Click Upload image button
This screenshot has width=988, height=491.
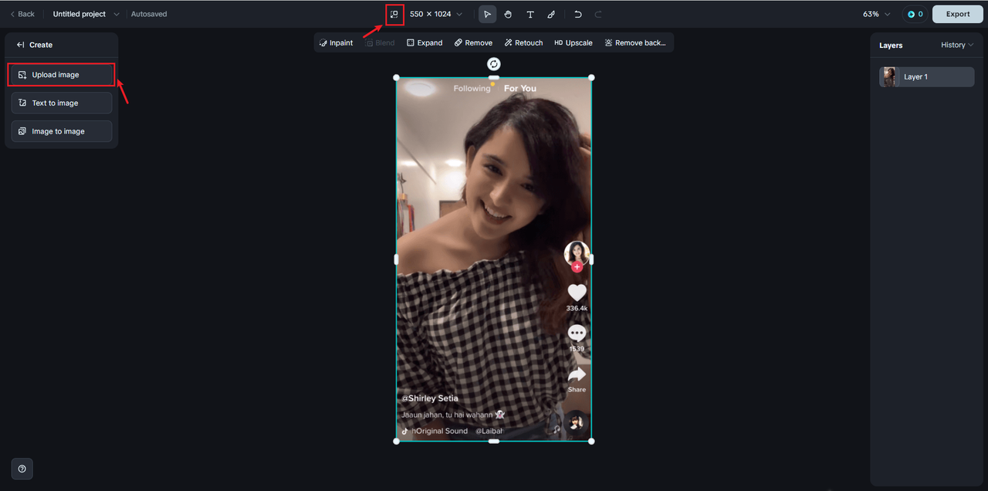(x=62, y=75)
